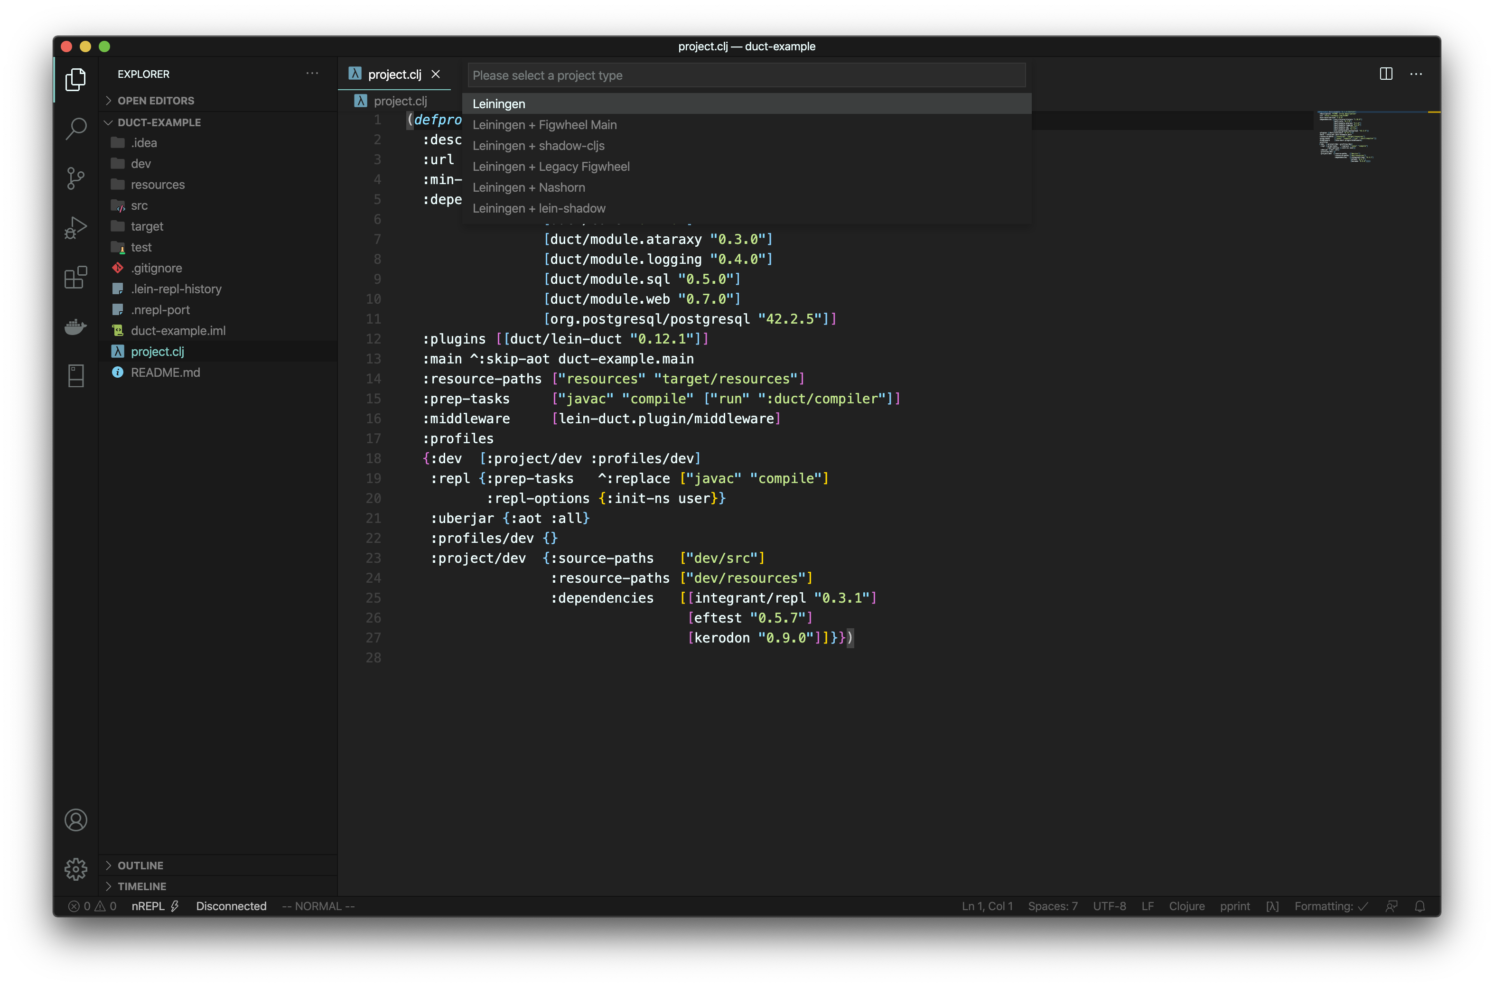Open the notifications bell
This screenshot has height=987, width=1494.
(x=1419, y=906)
